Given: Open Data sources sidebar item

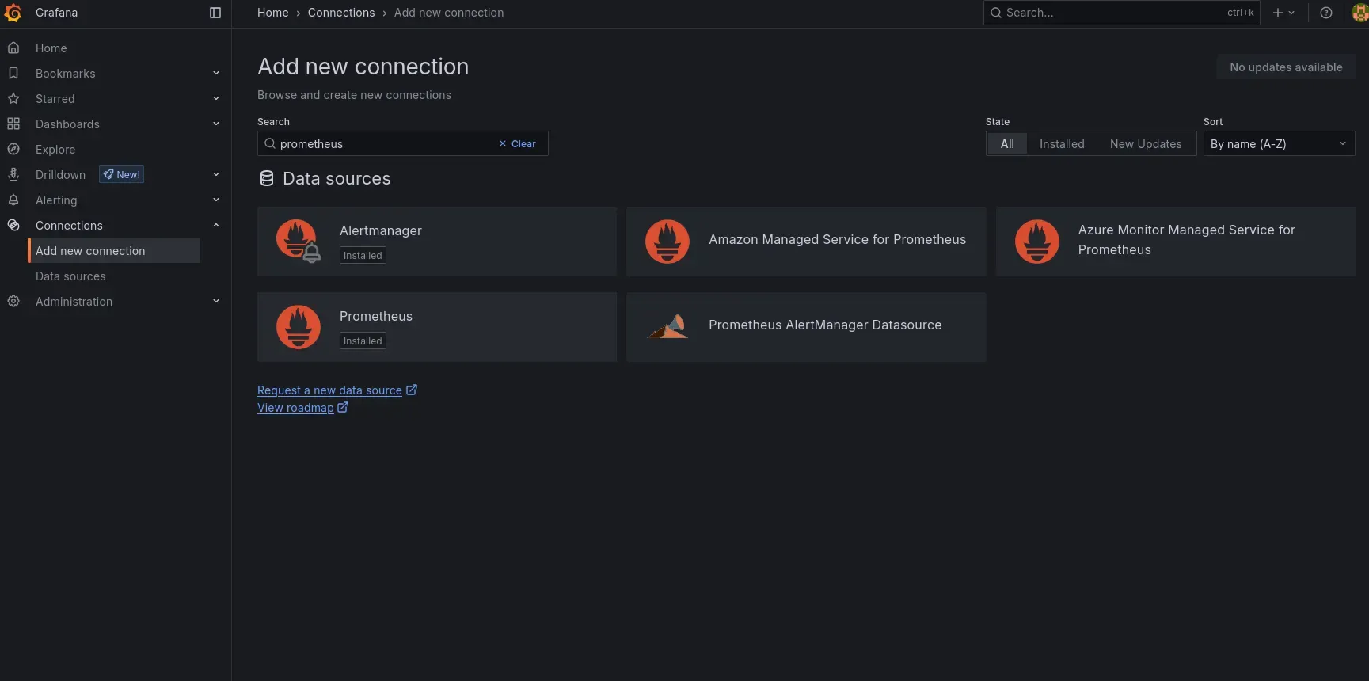Looking at the screenshot, I should tap(70, 276).
